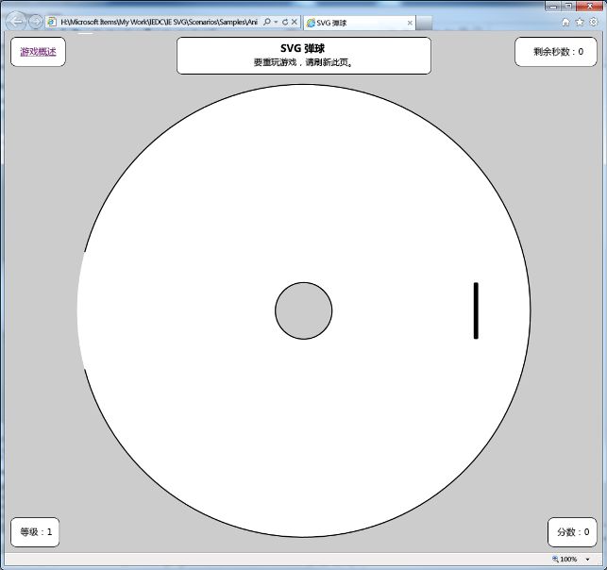Click the 等级 : 1 level box
607x570 pixels.
(x=35, y=532)
